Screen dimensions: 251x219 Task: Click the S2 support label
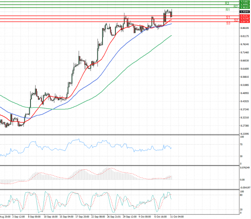coord(236,20)
